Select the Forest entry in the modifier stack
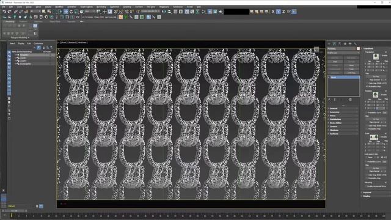 pos(343,78)
